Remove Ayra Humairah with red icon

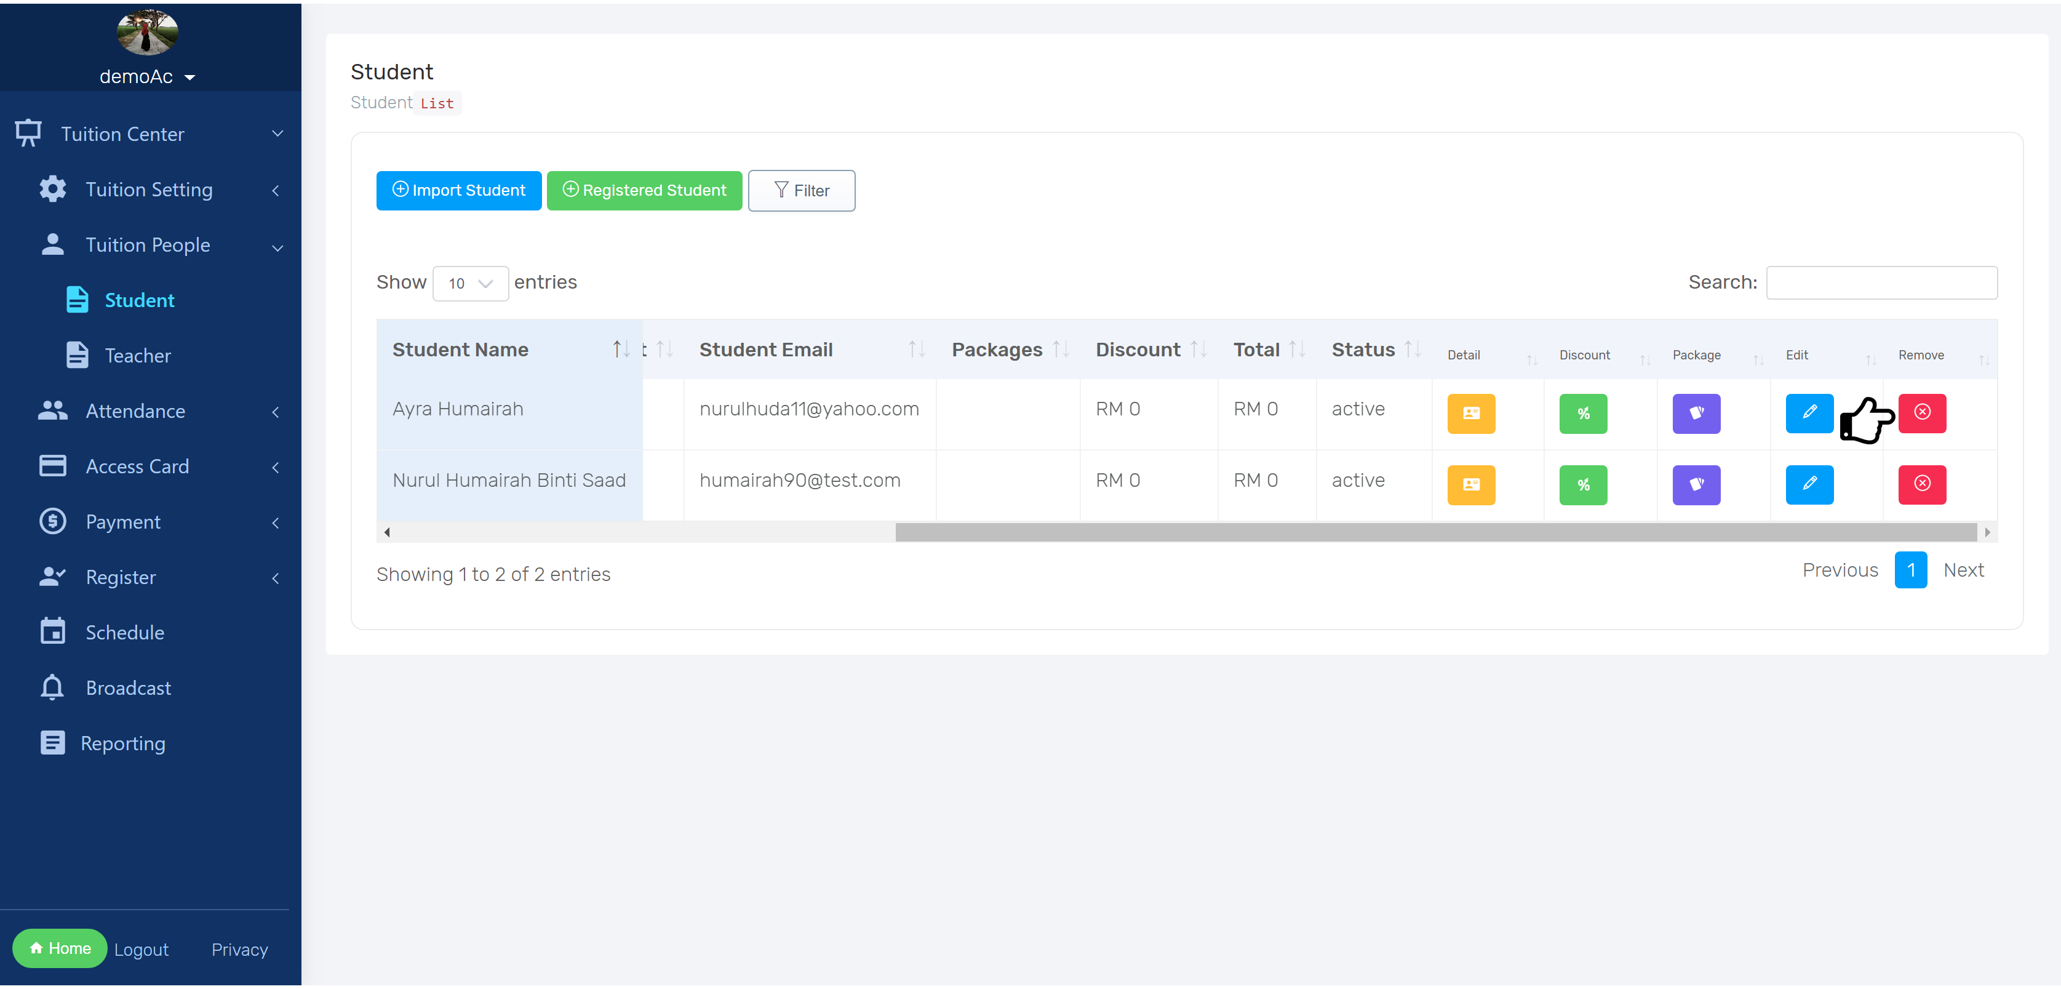pos(1922,413)
